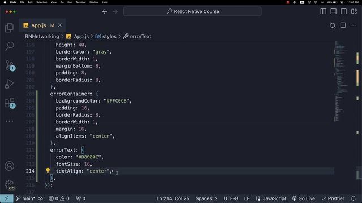Open Problems from errors and warnings counter
This screenshot has height=203, width=362.
point(59,198)
